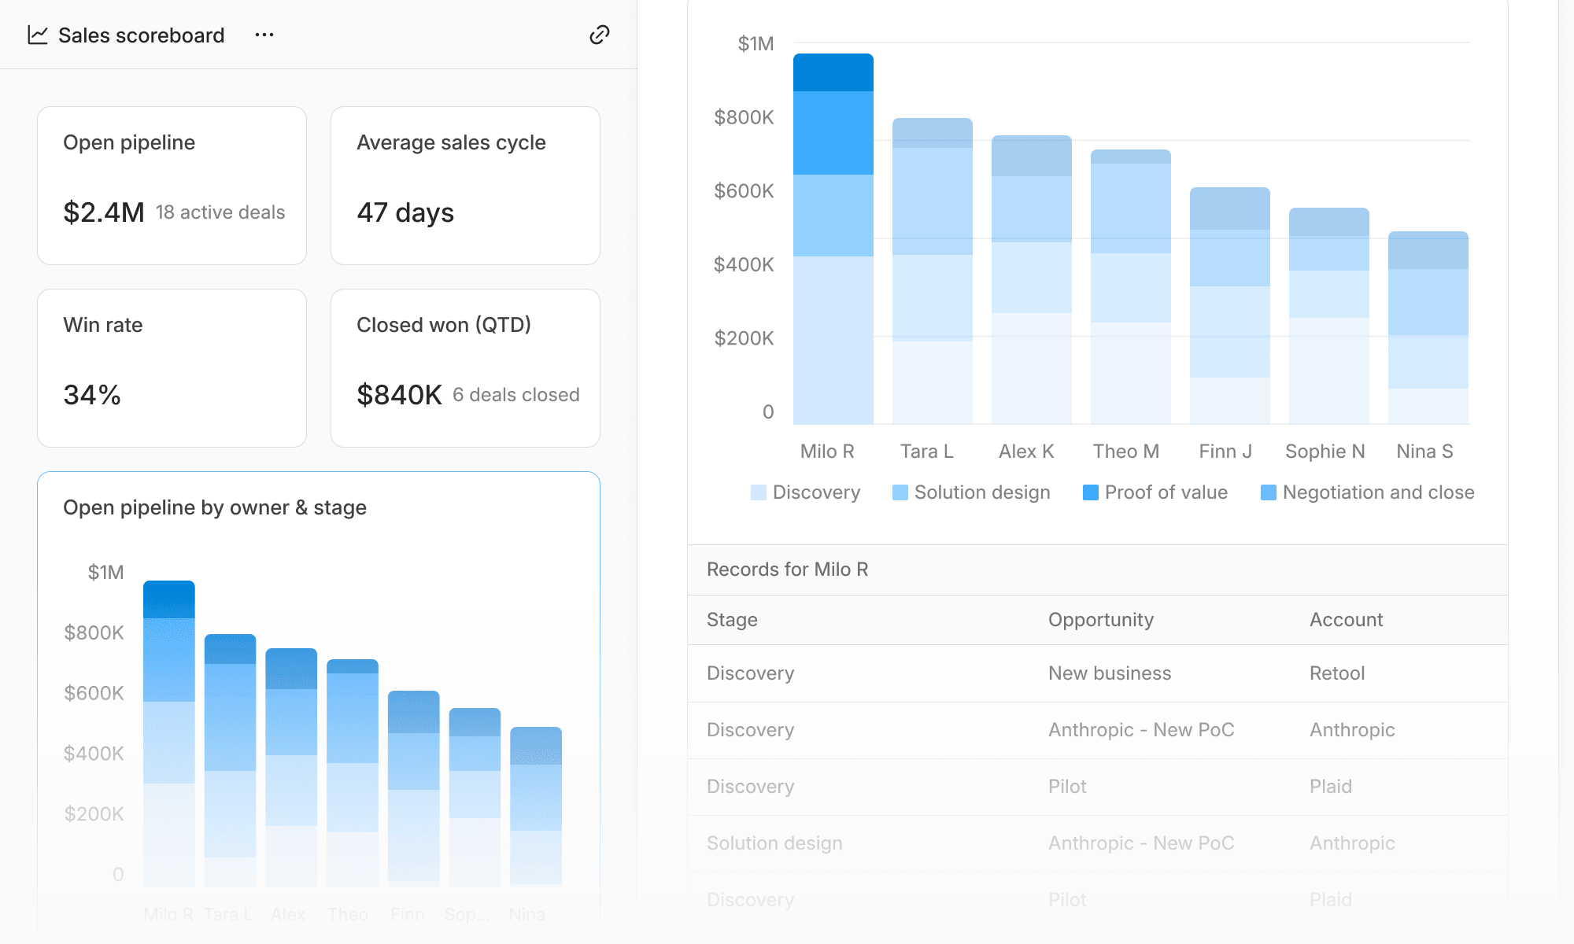Open the three-dot more options menu
This screenshot has height=944, width=1574.
point(264,35)
